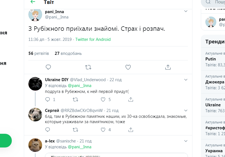225x157 pixels.
Task: View the 56 ретвітів list
Action: coord(39,53)
